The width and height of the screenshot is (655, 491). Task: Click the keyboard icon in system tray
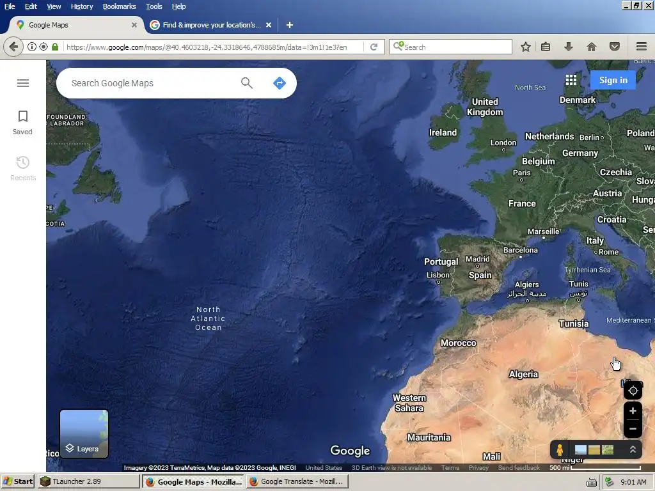592,482
